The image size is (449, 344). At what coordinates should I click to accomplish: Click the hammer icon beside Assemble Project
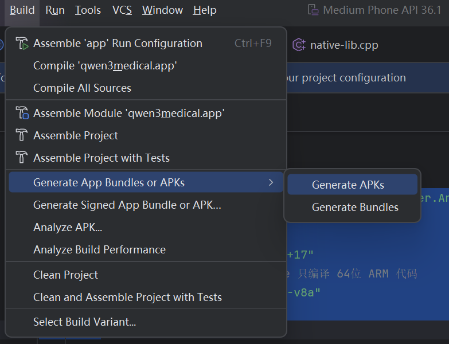(x=21, y=135)
